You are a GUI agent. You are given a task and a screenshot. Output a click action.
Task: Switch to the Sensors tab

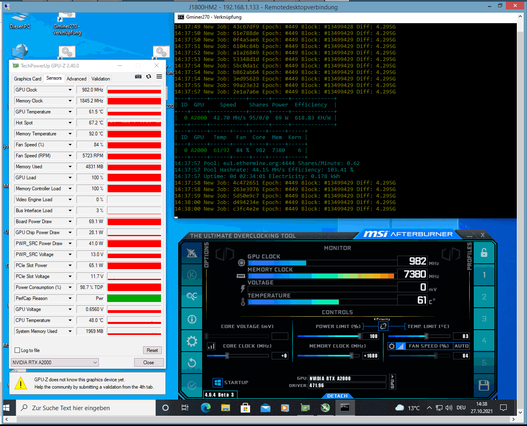54,78
